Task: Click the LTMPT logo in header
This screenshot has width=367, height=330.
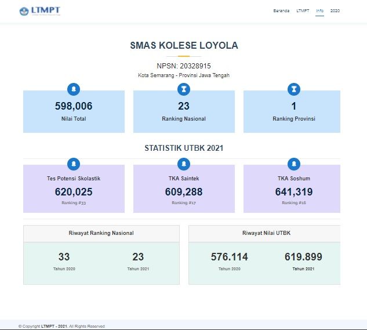Action: [40, 11]
